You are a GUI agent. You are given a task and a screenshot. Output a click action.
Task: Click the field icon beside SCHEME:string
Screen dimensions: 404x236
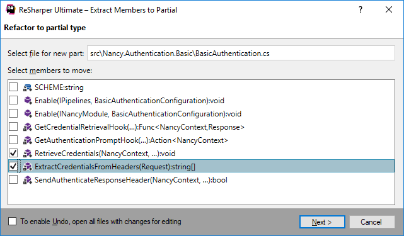point(27,87)
